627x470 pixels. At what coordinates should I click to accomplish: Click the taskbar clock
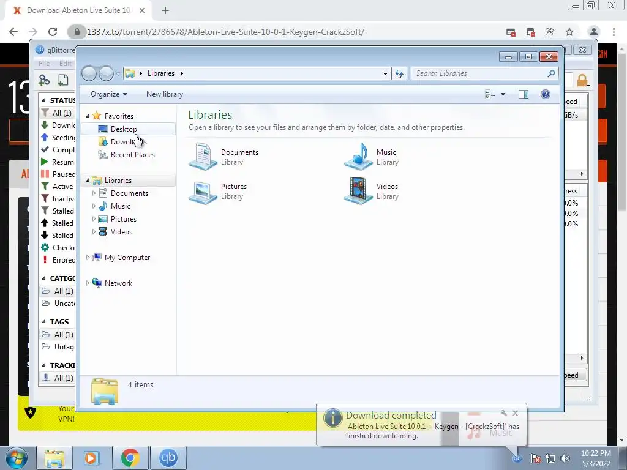[596, 458]
